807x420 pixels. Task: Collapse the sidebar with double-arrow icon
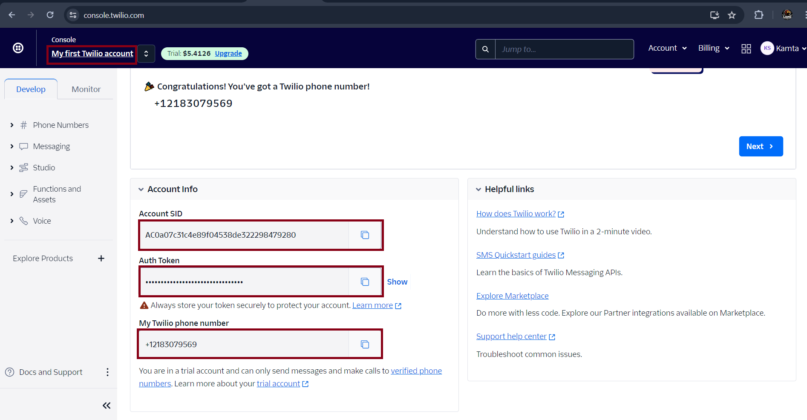pos(107,406)
